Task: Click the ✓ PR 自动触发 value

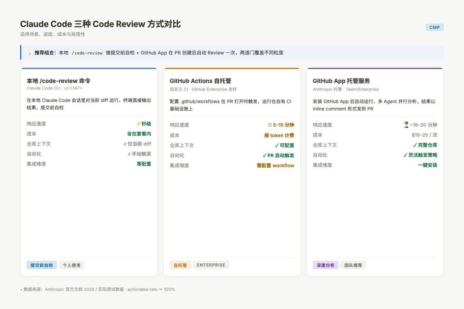Action: [278, 156]
